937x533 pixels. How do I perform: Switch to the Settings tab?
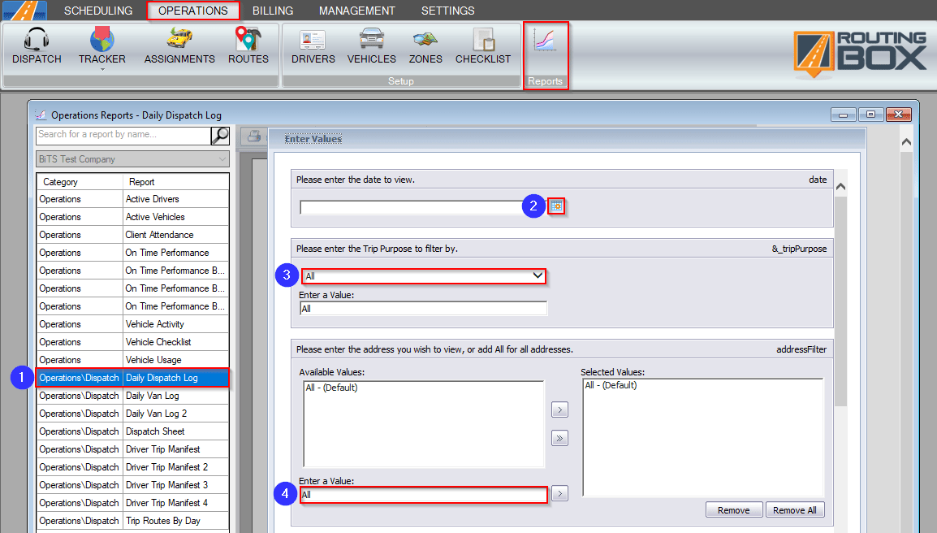[x=447, y=11]
